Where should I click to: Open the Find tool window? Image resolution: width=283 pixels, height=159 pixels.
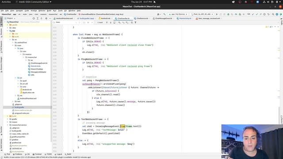(7, 154)
